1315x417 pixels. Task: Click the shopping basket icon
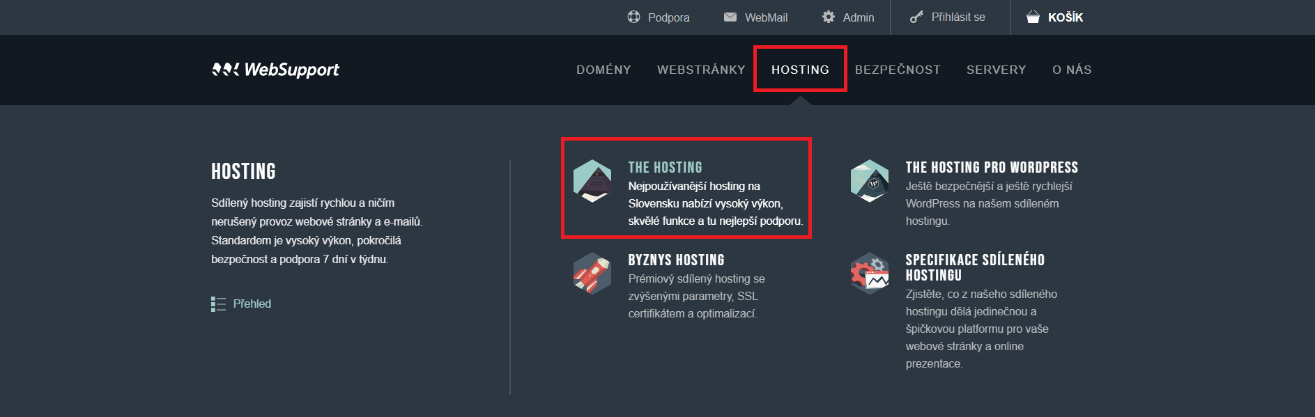click(x=1033, y=17)
